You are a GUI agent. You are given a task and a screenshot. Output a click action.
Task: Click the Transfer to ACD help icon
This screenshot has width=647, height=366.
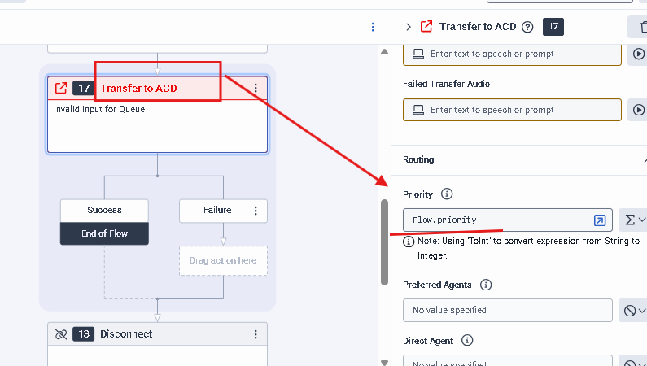(x=527, y=27)
